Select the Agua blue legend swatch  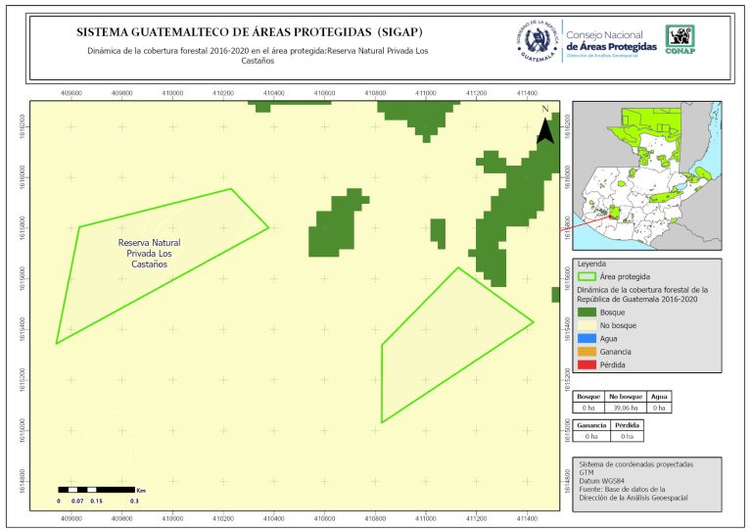pos(587,338)
